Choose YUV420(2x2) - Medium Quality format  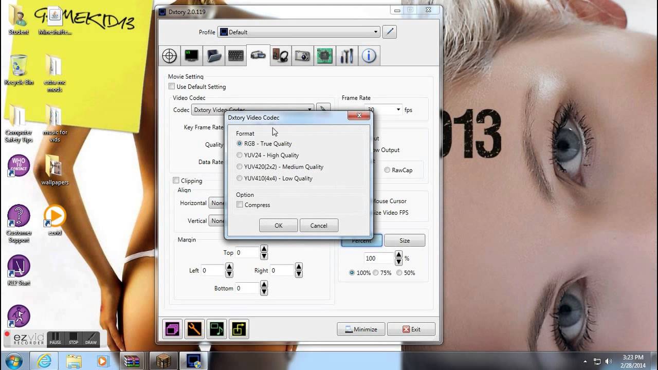[280, 166]
